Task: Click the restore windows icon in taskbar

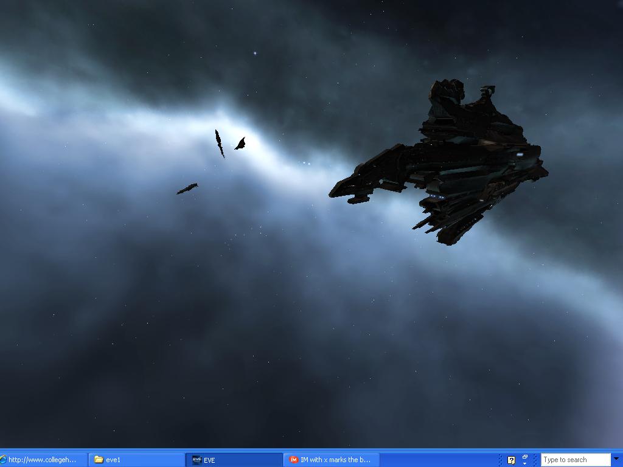Action: click(525, 457)
